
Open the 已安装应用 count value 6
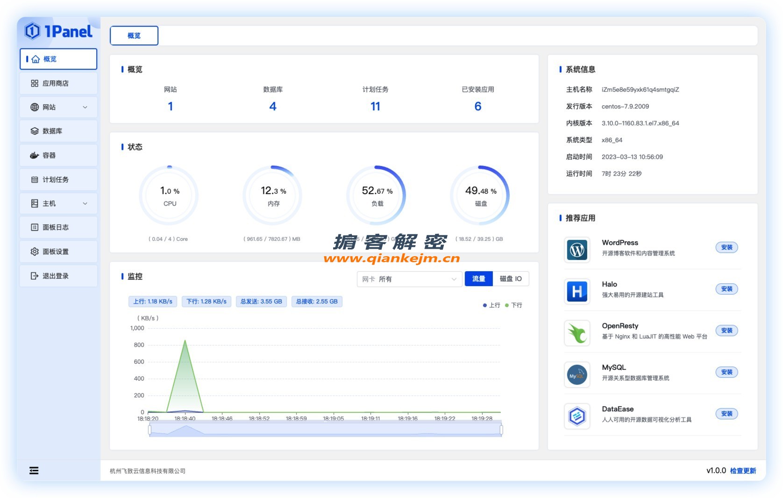pyautogui.click(x=478, y=107)
